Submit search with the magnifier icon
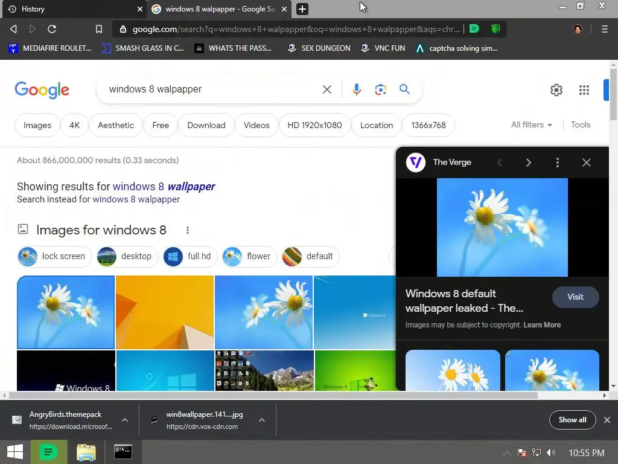This screenshot has height=464, width=618. [404, 89]
